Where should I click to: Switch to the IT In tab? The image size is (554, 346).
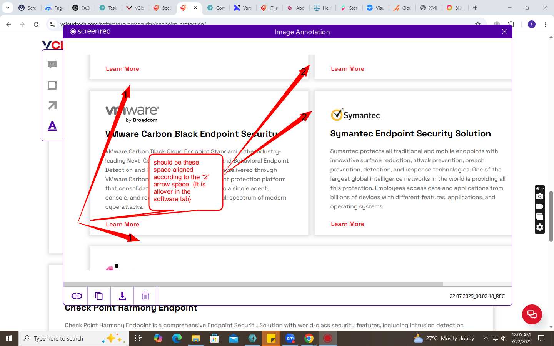click(x=270, y=8)
